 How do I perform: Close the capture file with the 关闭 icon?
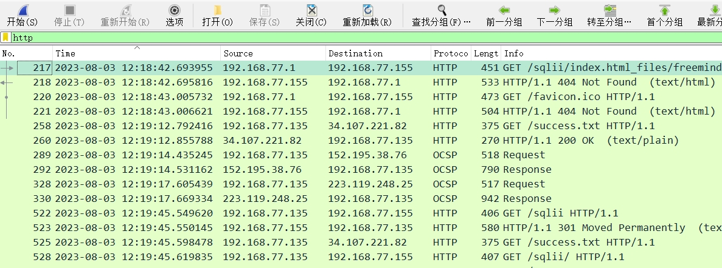(311, 10)
